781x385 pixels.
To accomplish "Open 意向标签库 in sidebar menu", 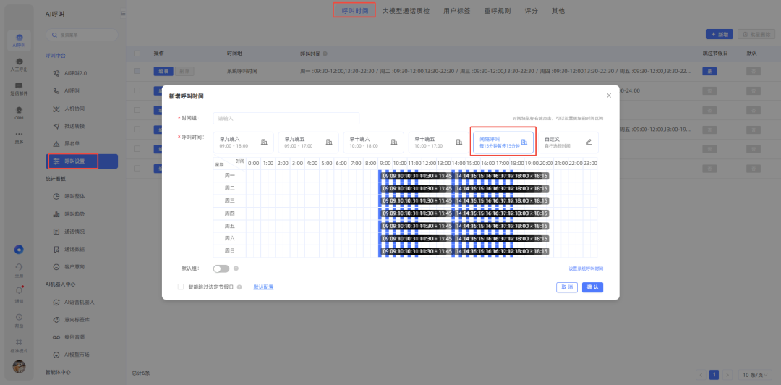I will tap(77, 320).
